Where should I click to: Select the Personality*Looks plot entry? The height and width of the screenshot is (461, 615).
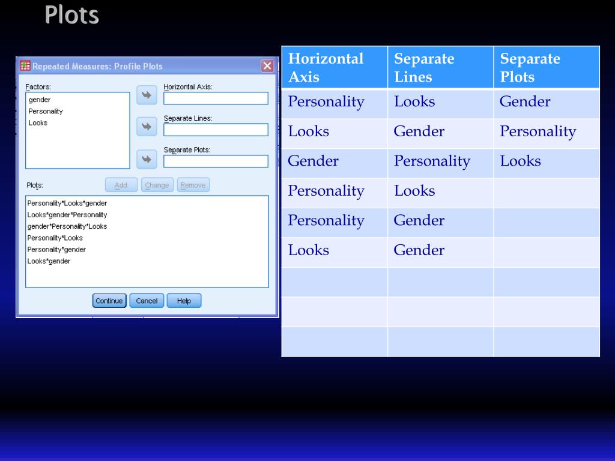(x=55, y=238)
